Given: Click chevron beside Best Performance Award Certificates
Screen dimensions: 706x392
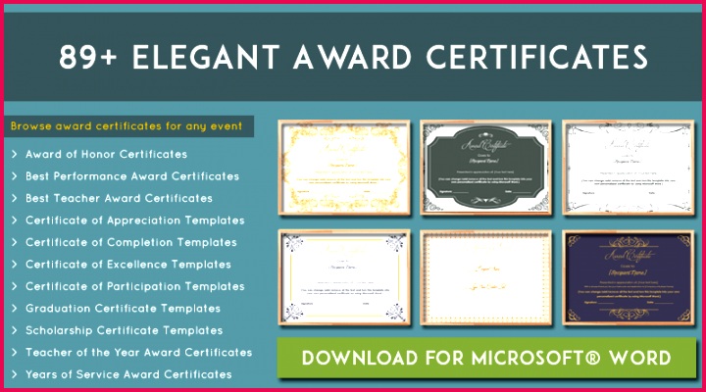Looking at the screenshot, I should click(x=15, y=176).
